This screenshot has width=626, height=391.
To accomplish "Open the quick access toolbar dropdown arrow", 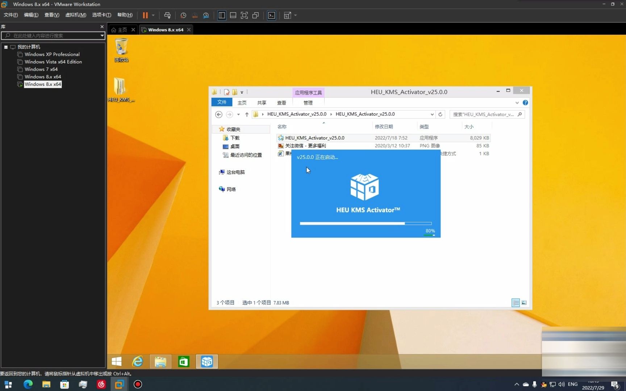I will click(242, 92).
